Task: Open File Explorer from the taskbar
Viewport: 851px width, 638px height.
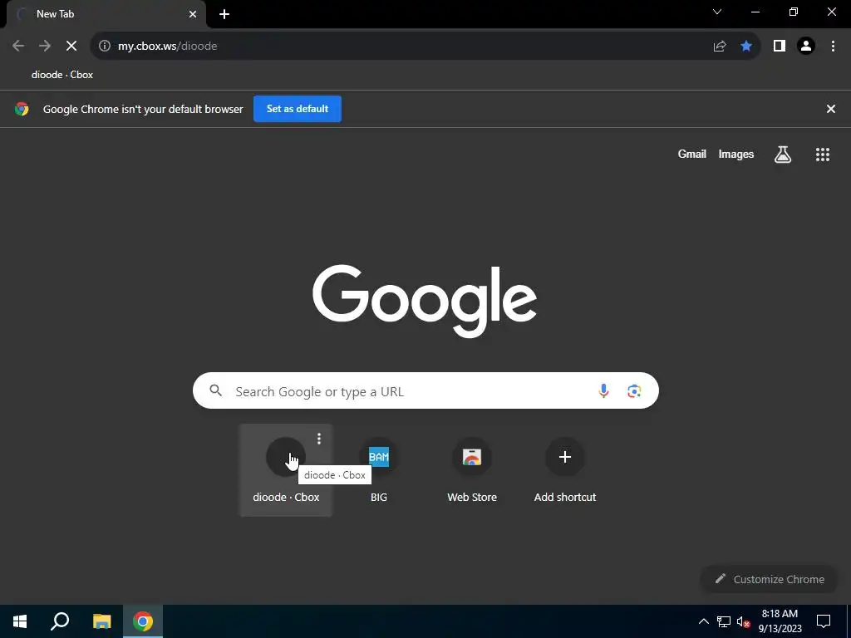Action: point(101,621)
